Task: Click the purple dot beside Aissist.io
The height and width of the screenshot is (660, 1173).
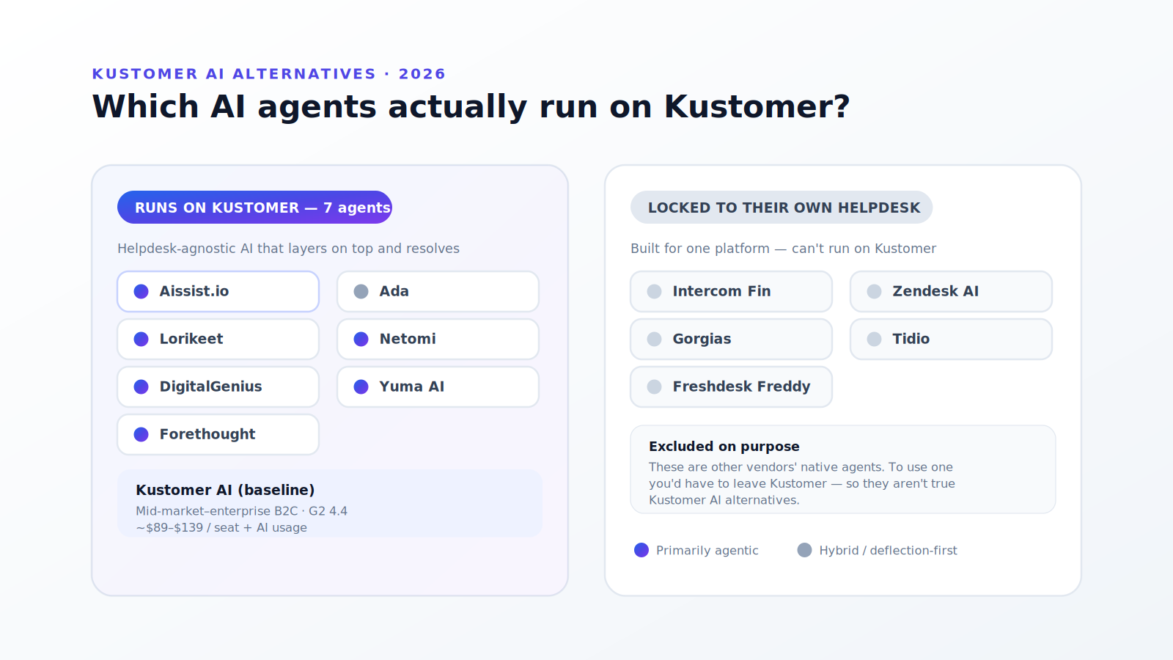Action: [141, 292]
